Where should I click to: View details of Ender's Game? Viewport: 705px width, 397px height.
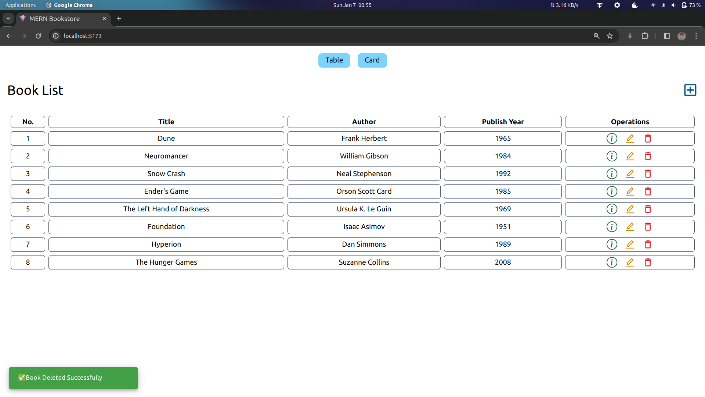click(611, 191)
